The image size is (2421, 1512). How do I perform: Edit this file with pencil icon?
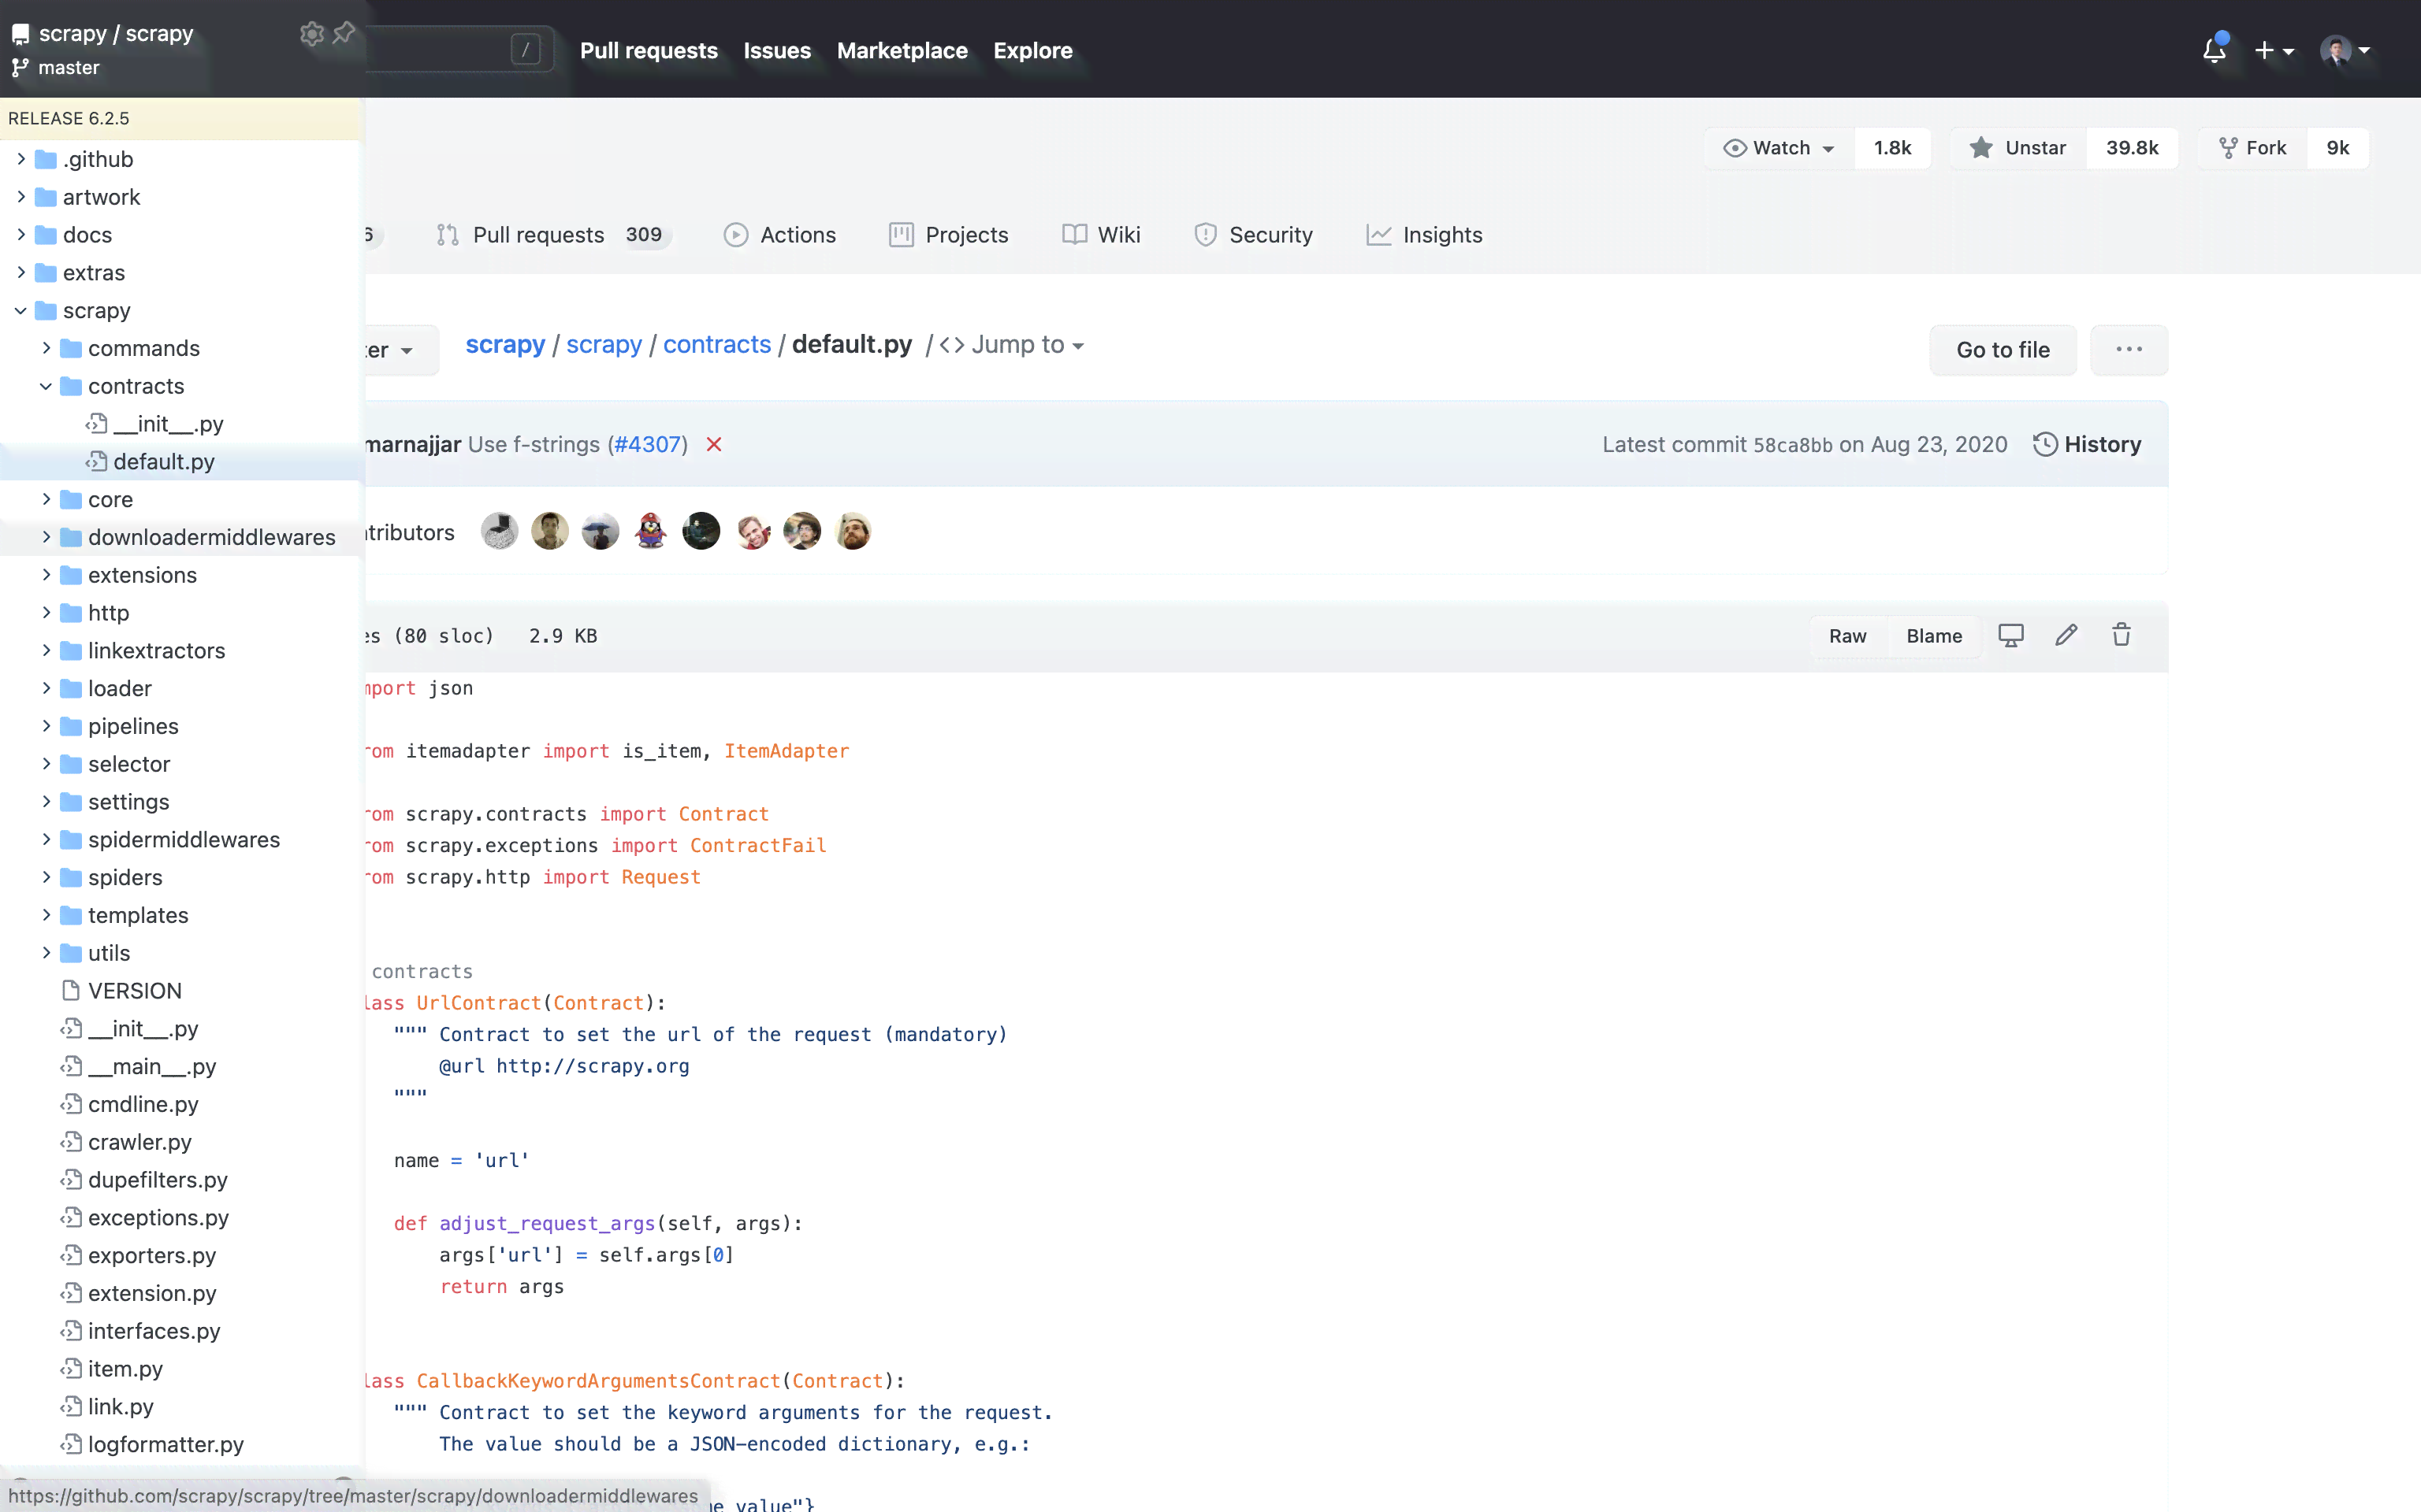2066,635
